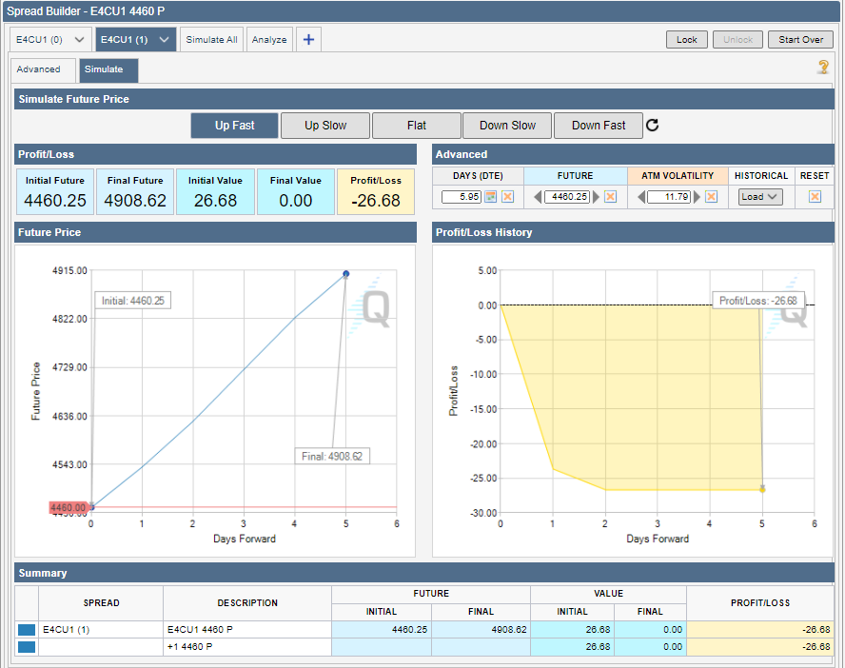Click the blue E4CU1 (1) color swatch
The height and width of the screenshot is (668, 845).
pyautogui.click(x=27, y=630)
